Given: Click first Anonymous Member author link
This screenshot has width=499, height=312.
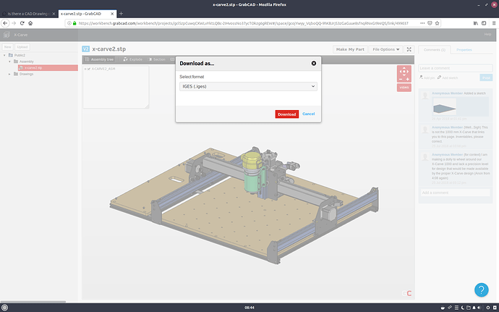Looking at the screenshot, I should pyautogui.click(x=447, y=93).
